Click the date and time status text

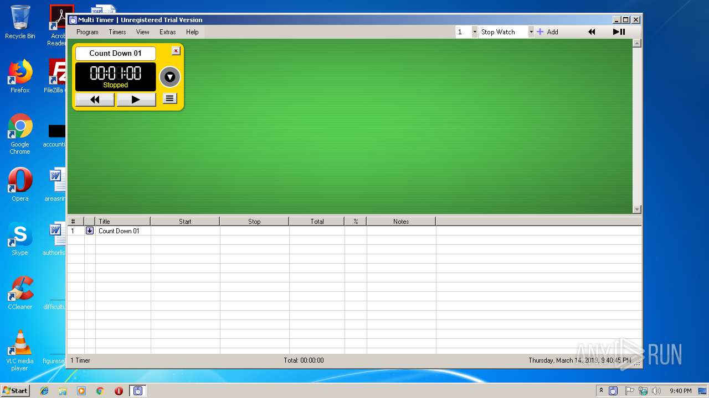coord(579,360)
